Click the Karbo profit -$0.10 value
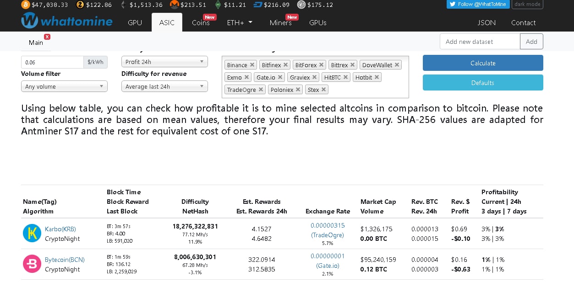Viewport: 574px width, 282px height. click(460, 239)
